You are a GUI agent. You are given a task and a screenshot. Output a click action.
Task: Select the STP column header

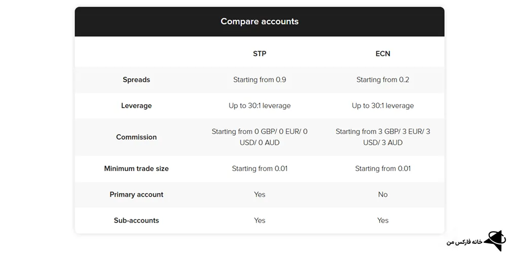[260, 54]
